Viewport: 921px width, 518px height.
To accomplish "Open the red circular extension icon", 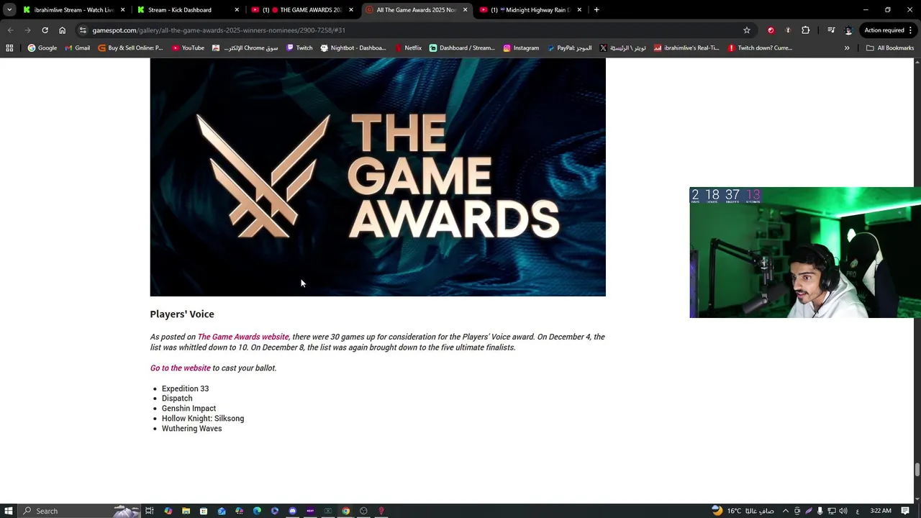I will click(771, 30).
